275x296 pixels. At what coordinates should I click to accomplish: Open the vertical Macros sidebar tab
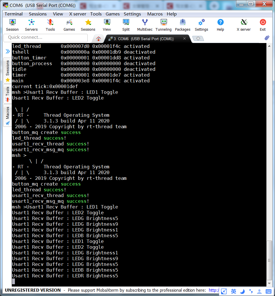click(7, 115)
